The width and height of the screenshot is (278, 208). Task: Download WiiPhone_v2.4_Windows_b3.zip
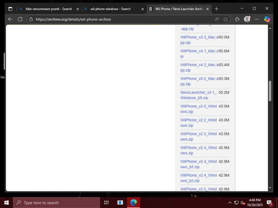tap(198, 178)
